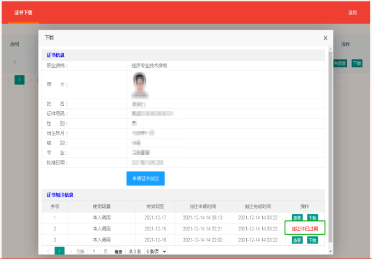372x259 pixels.
Task: Click the validity date 2021-12-17
Action: (155, 218)
